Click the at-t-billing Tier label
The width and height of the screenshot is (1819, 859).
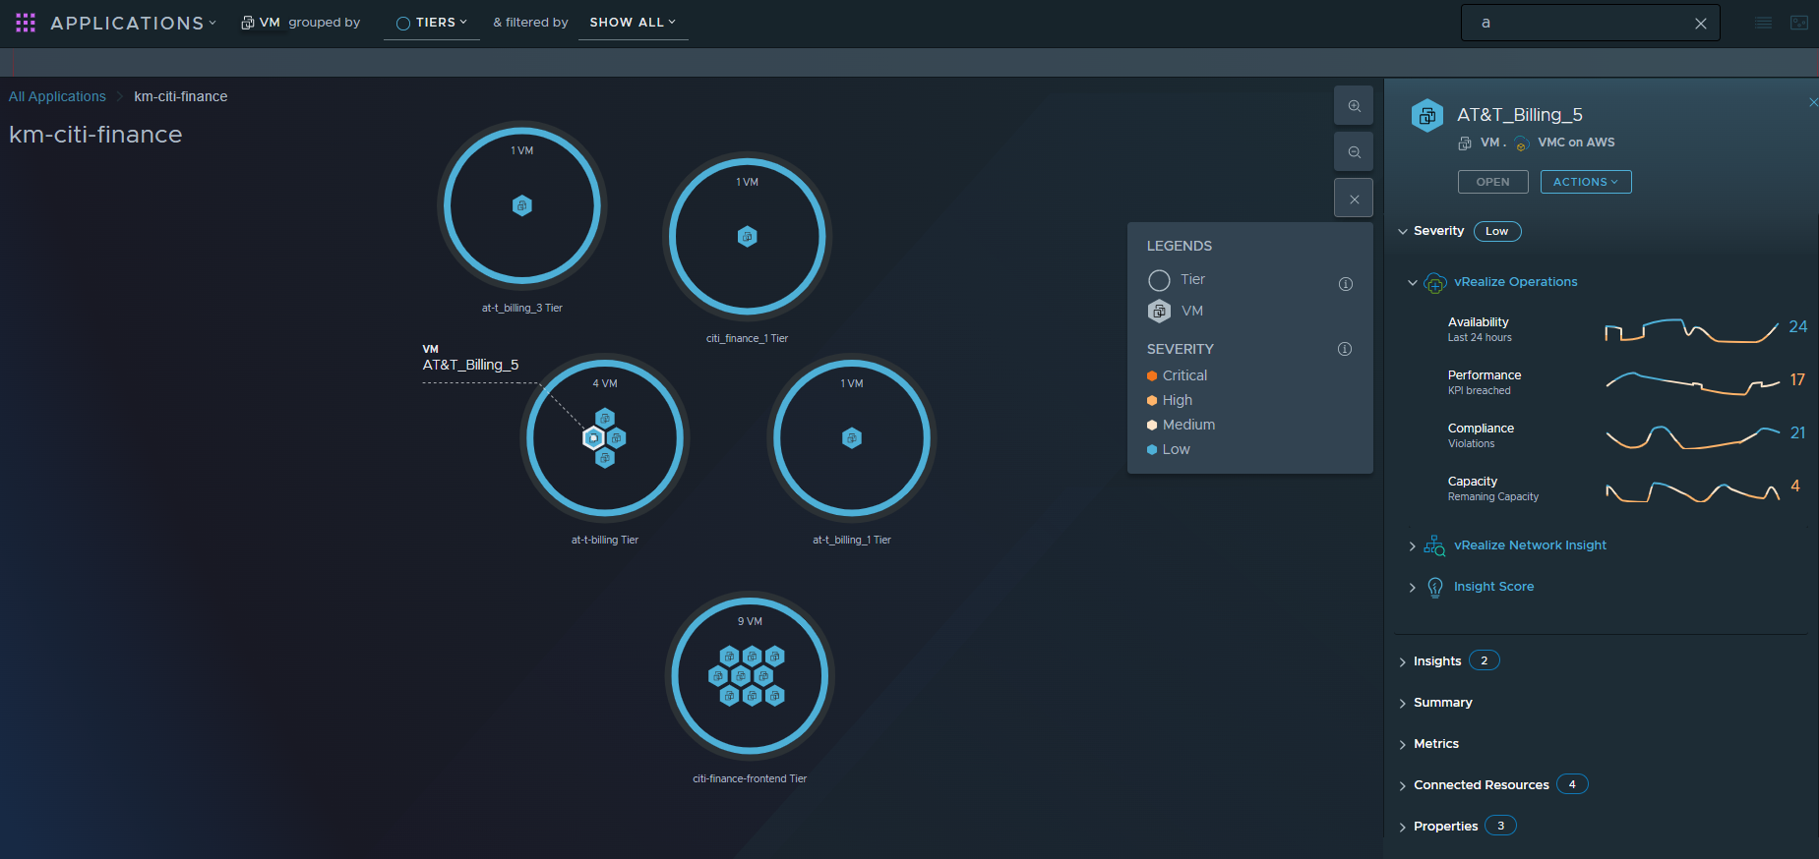click(605, 540)
